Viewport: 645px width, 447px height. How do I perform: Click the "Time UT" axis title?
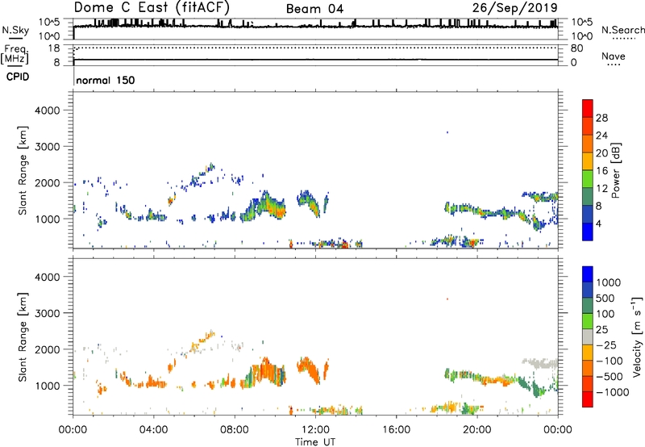[x=315, y=442]
